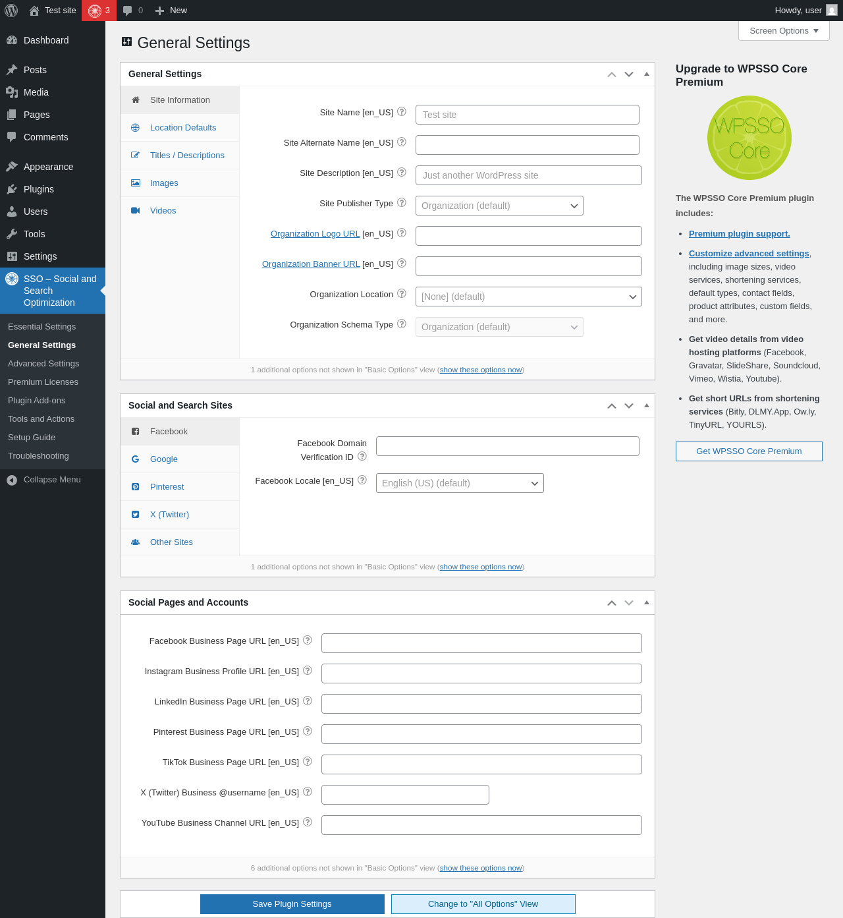Follow Organization Logo URL link
843x918 pixels.
click(x=315, y=234)
